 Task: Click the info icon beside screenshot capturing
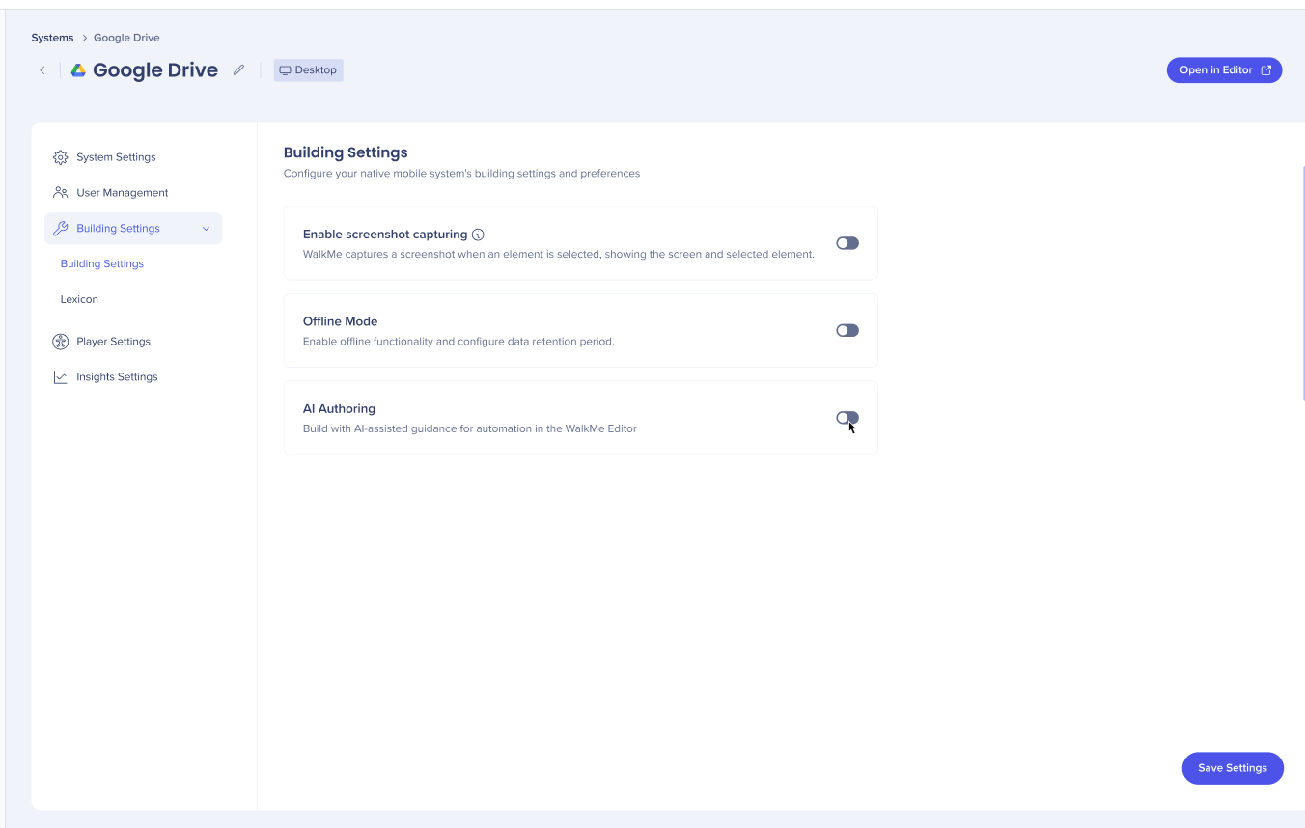[478, 235]
